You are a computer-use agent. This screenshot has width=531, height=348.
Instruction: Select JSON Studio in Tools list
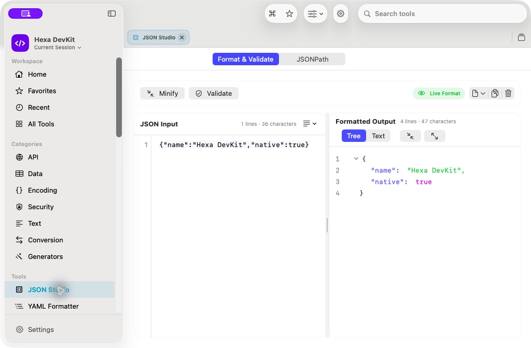coord(60,290)
